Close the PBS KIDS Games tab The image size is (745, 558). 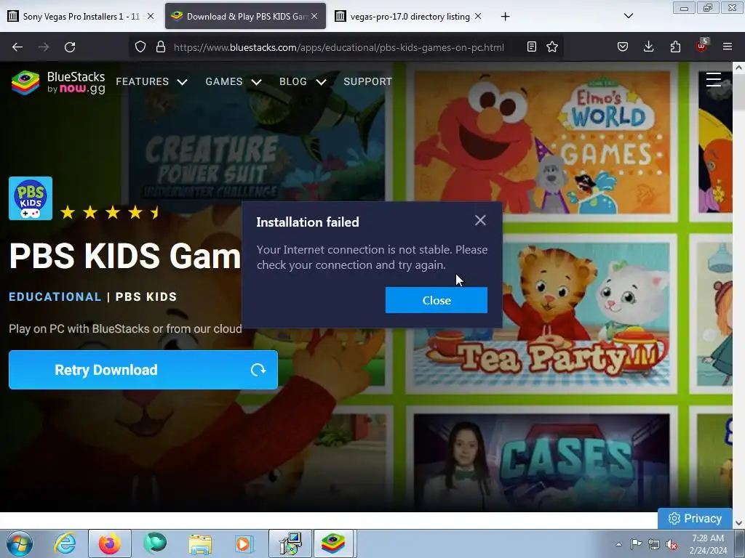[x=314, y=16]
